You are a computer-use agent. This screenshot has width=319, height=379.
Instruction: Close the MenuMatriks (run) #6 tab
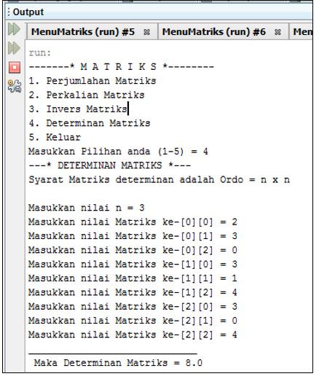pos(277,32)
